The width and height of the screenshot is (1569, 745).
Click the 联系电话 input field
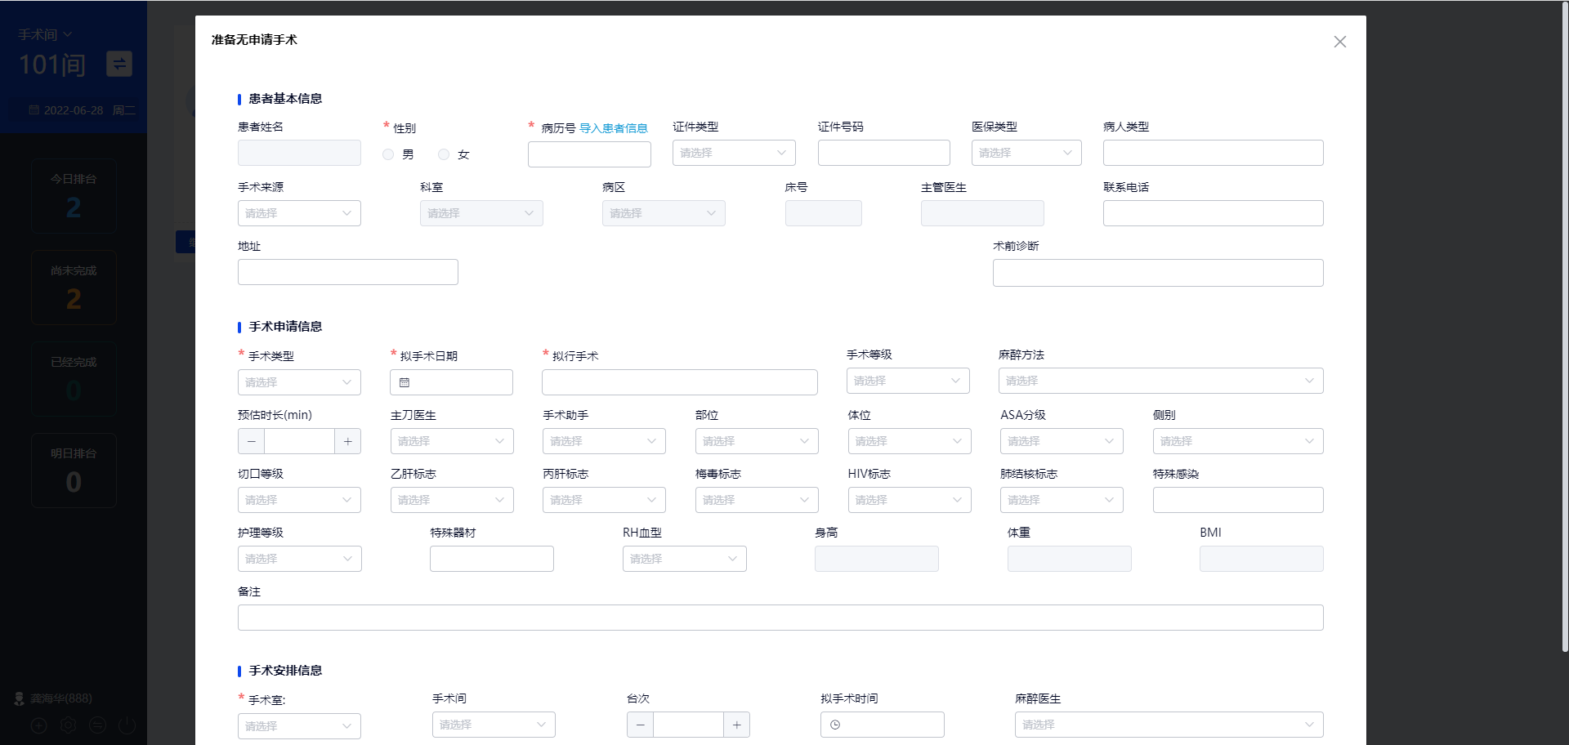tap(1213, 213)
